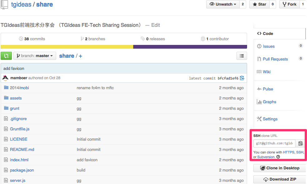Screen dimensions: 307x184
Task: Click the file icon next to index.html
Action: pyautogui.click(x=6, y=160)
